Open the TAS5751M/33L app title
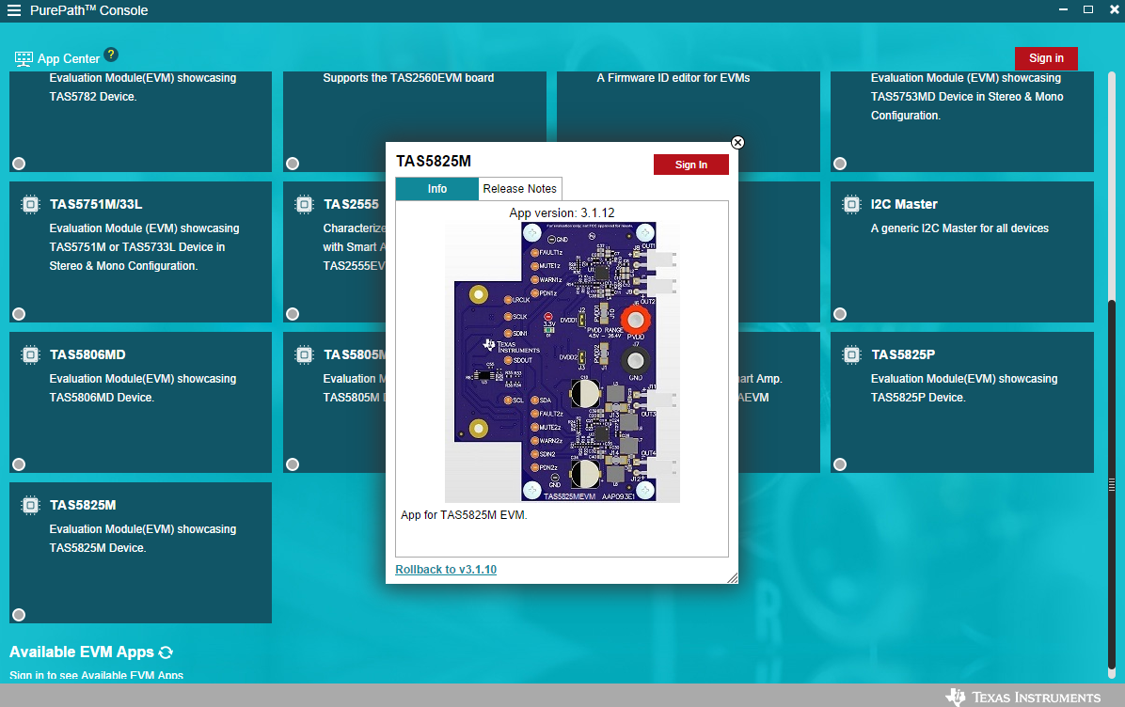Viewport: 1125px width, 707px height. (95, 204)
